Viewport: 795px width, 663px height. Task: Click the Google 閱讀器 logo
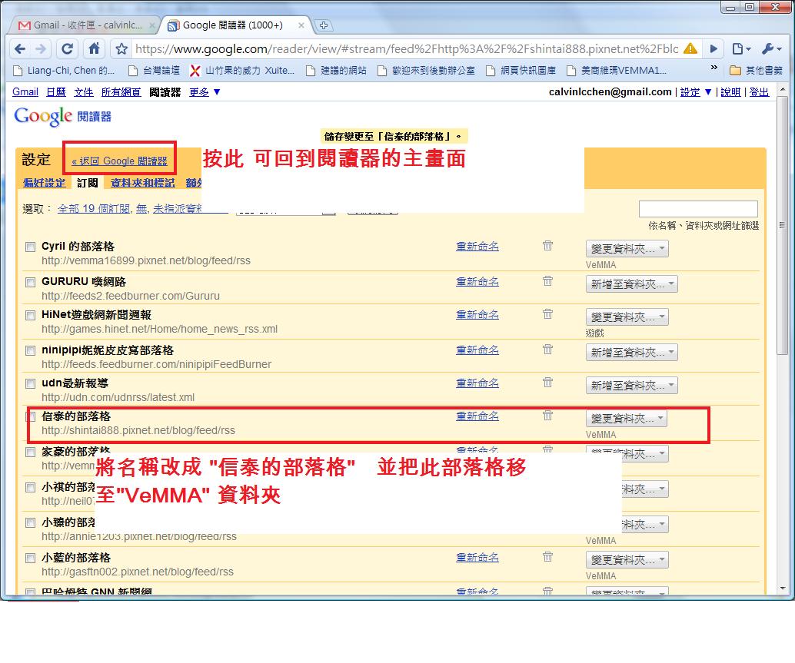click(62, 117)
